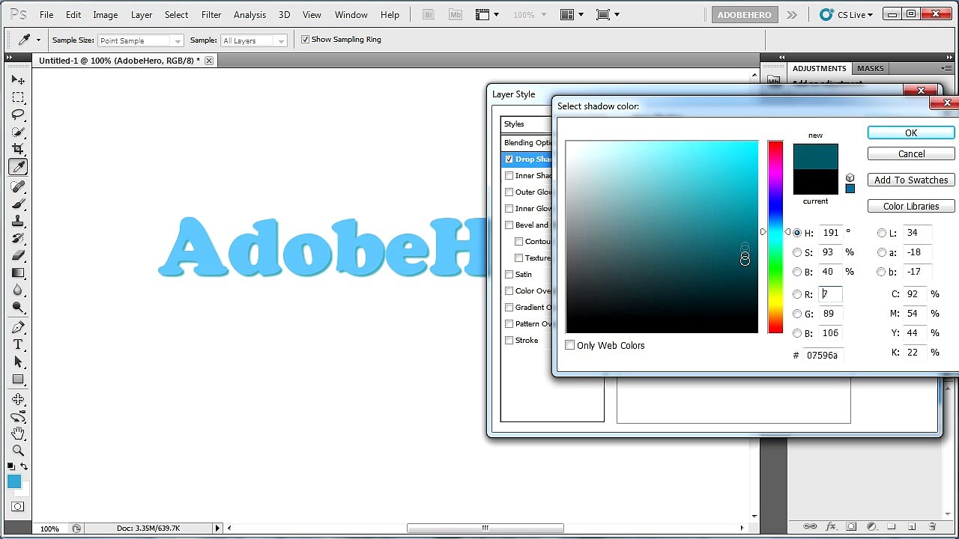Image resolution: width=959 pixels, height=539 pixels.
Task: Confirm the color with OK
Action: (x=911, y=133)
